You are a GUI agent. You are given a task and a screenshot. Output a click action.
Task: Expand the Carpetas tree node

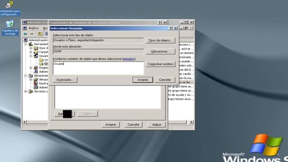[x=31, y=52]
